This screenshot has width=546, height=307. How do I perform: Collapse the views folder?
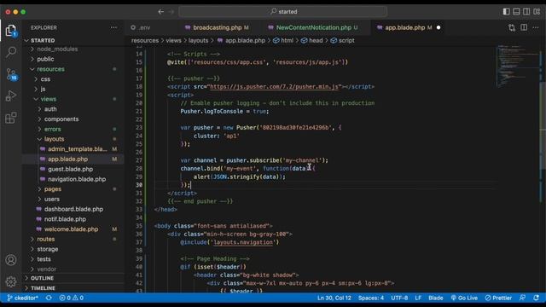[73, 99]
